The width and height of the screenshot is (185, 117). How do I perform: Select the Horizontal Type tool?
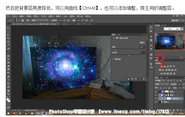coord(8,80)
